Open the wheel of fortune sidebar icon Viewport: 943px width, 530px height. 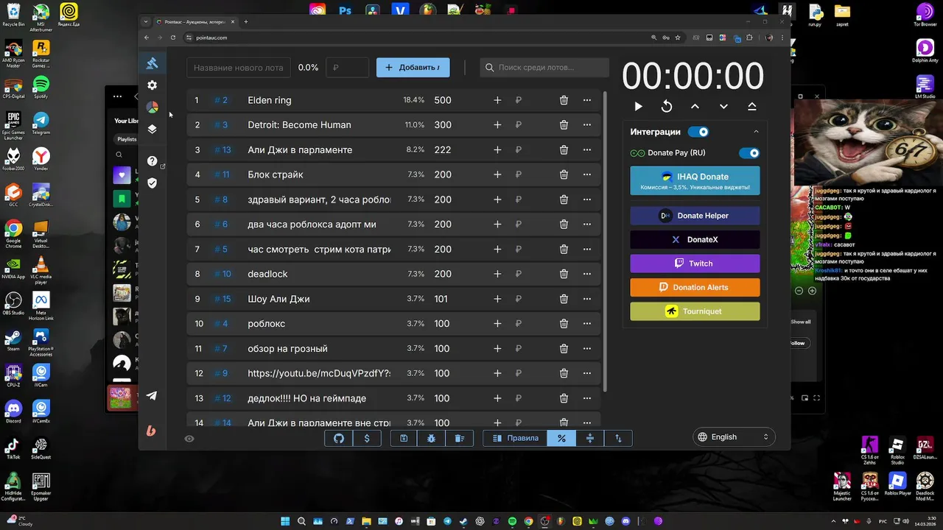(152, 107)
